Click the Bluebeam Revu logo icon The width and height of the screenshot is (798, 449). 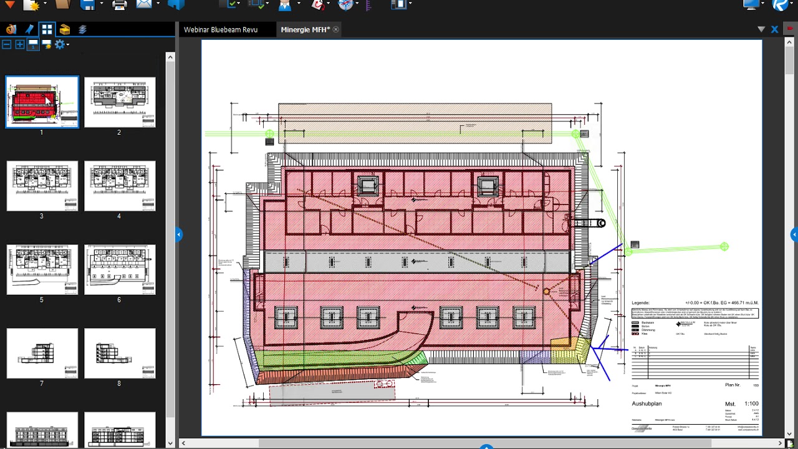pyautogui.click(x=781, y=5)
